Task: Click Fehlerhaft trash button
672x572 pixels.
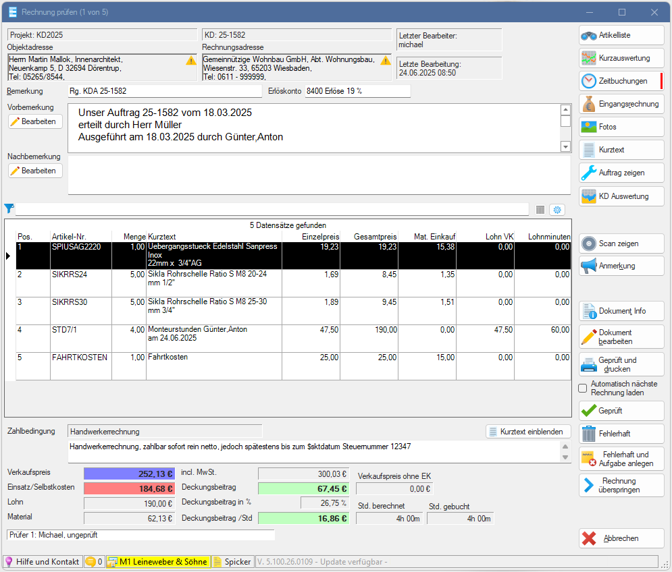Action: pos(621,434)
